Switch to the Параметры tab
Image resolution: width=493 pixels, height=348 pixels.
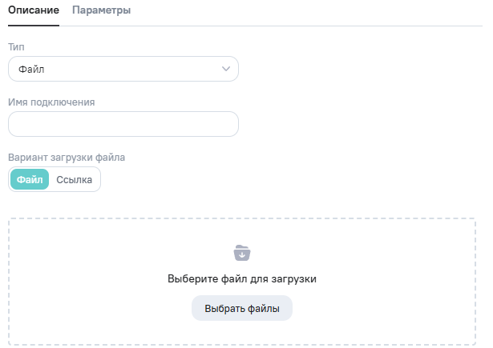point(101,10)
